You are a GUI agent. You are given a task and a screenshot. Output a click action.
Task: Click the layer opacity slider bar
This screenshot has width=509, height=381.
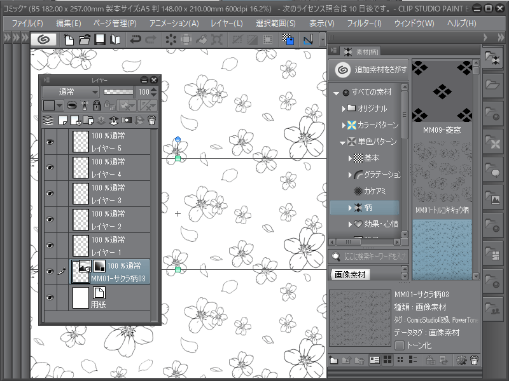(x=118, y=92)
